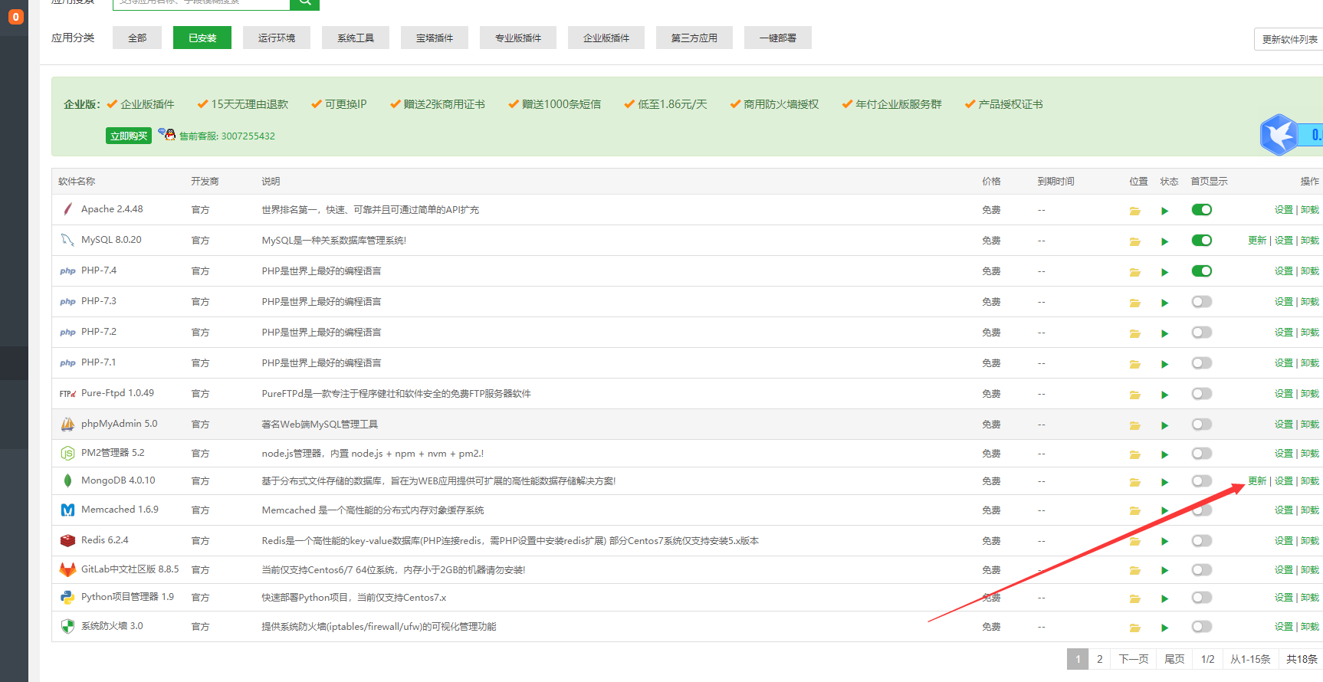Select the 已安装 category tab
1323x682 pixels.
pyautogui.click(x=202, y=38)
